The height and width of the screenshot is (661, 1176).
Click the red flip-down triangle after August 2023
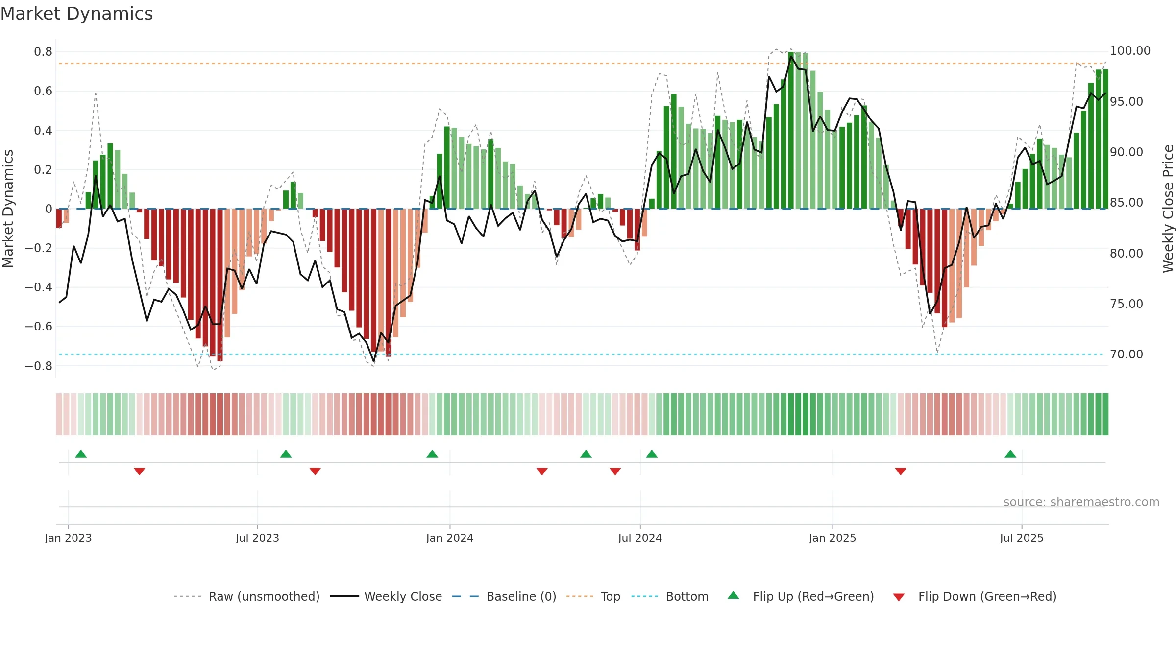pos(315,472)
